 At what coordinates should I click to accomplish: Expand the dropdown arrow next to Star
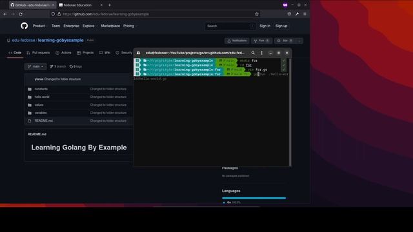click(x=299, y=41)
